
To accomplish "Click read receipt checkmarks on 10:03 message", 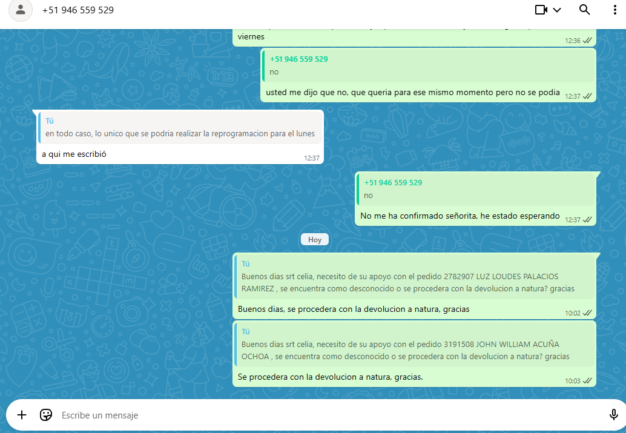I will (x=587, y=381).
